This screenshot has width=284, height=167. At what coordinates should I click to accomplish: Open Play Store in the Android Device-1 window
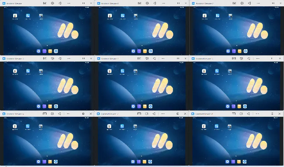(x=110, y=16)
